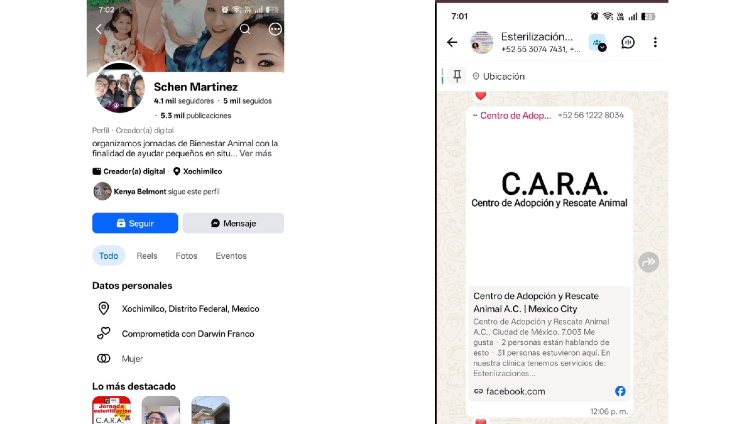The image size is (754, 424).
Task: Switch to the Eventos tab
Action: coord(231,256)
